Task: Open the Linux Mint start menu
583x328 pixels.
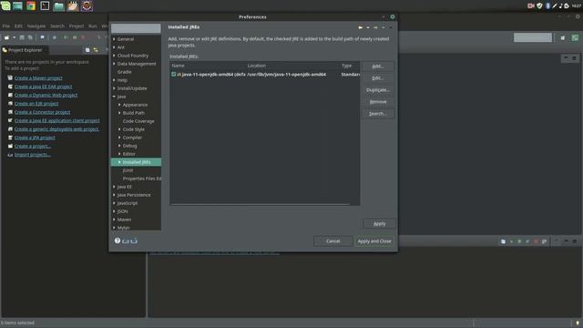Action: (5, 5)
